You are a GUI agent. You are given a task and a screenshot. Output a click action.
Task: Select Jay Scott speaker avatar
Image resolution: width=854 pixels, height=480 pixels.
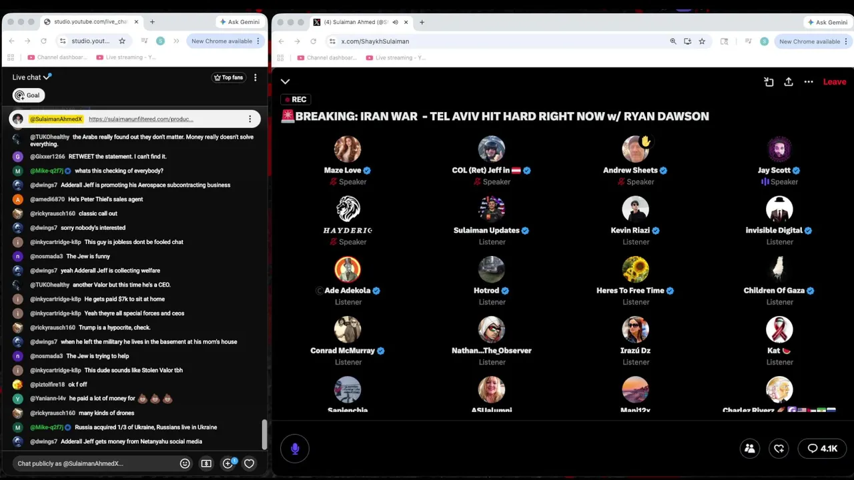(x=779, y=149)
